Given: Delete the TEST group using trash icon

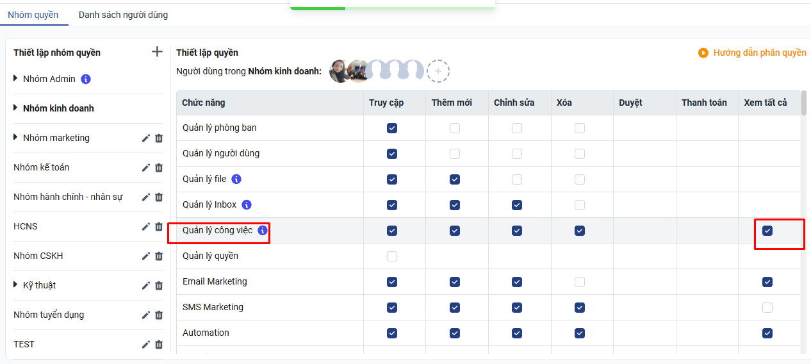Looking at the screenshot, I should coord(159,344).
